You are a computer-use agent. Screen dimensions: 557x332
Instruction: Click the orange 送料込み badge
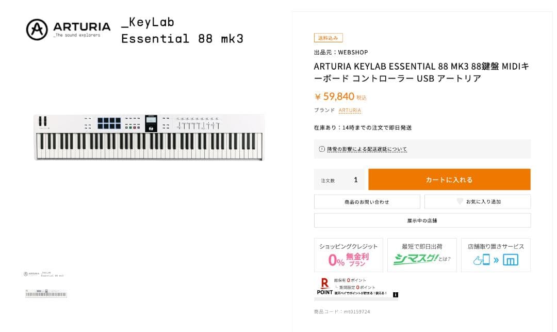(327, 38)
